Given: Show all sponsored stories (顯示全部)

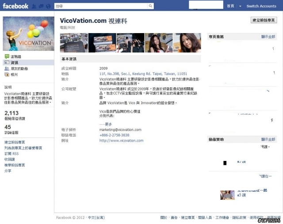Looking at the screenshot, I should click(x=268, y=139).
